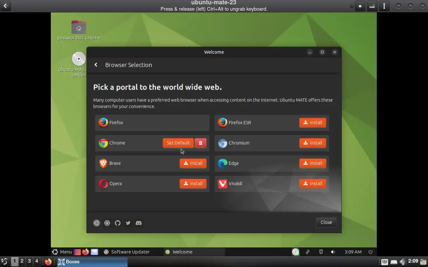This screenshot has width=428, height=267.
Task: Switch to workspace 2
Action: [22, 261]
